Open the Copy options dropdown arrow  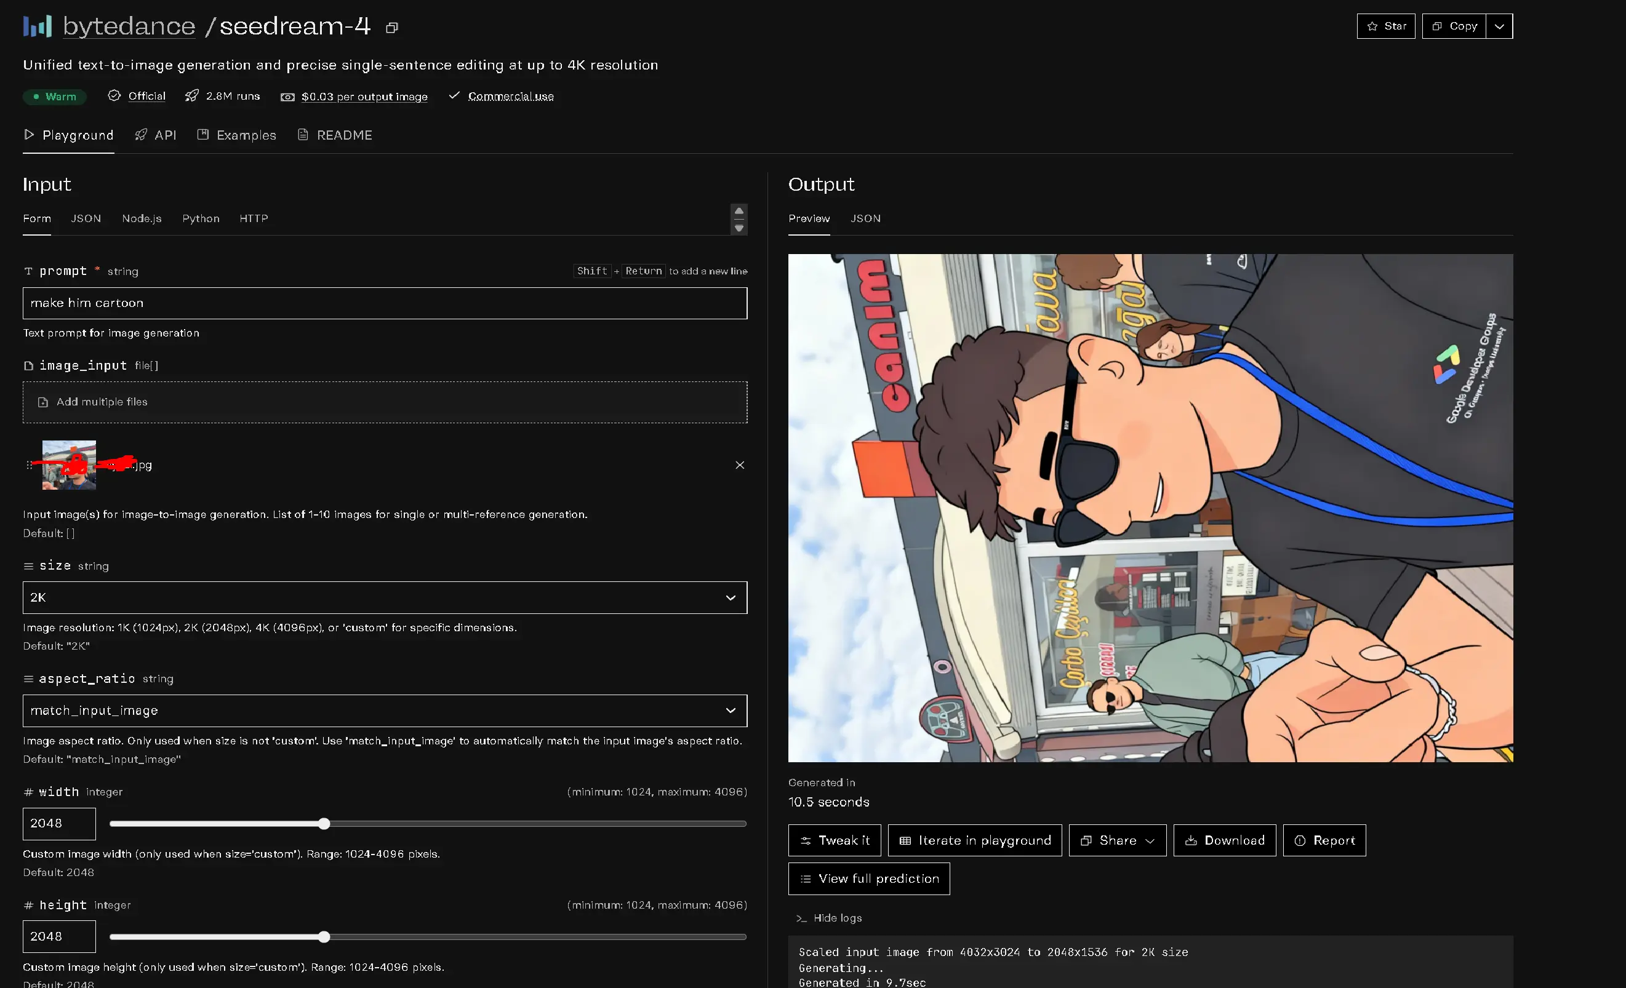[1499, 26]
